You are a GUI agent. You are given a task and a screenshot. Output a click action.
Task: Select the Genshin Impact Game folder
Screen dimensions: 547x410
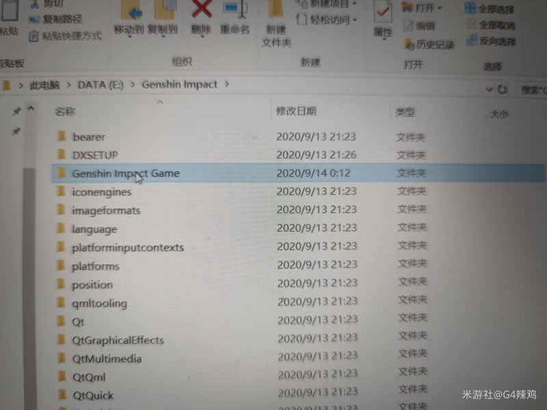point(126,174)
